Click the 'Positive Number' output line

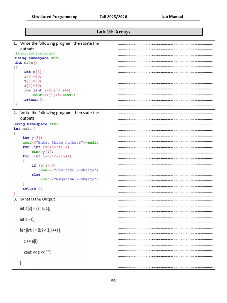tap(69, 170)
